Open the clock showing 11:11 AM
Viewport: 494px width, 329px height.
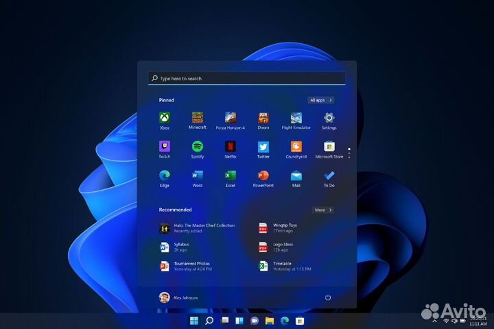point(478,324)
